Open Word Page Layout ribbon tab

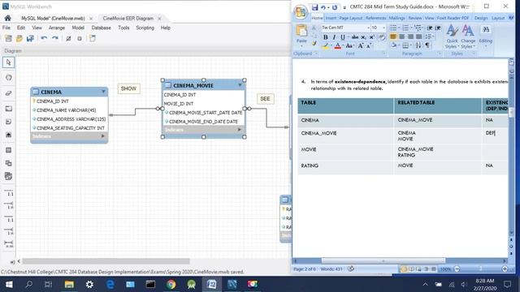[x=350, y=18]
